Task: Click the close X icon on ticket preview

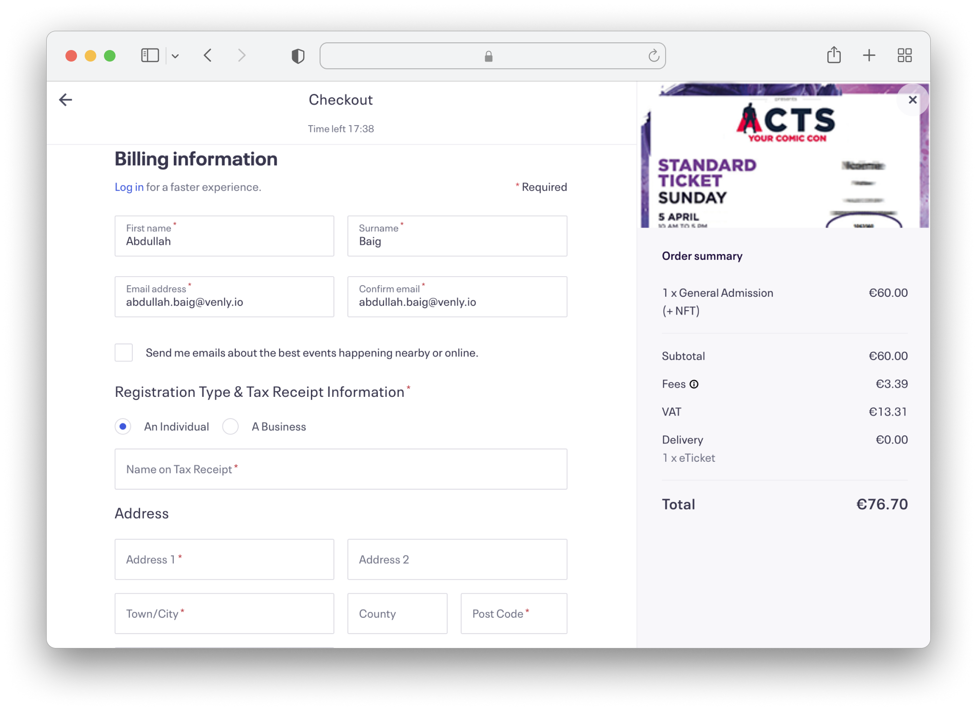Action: tap(913, 99)
